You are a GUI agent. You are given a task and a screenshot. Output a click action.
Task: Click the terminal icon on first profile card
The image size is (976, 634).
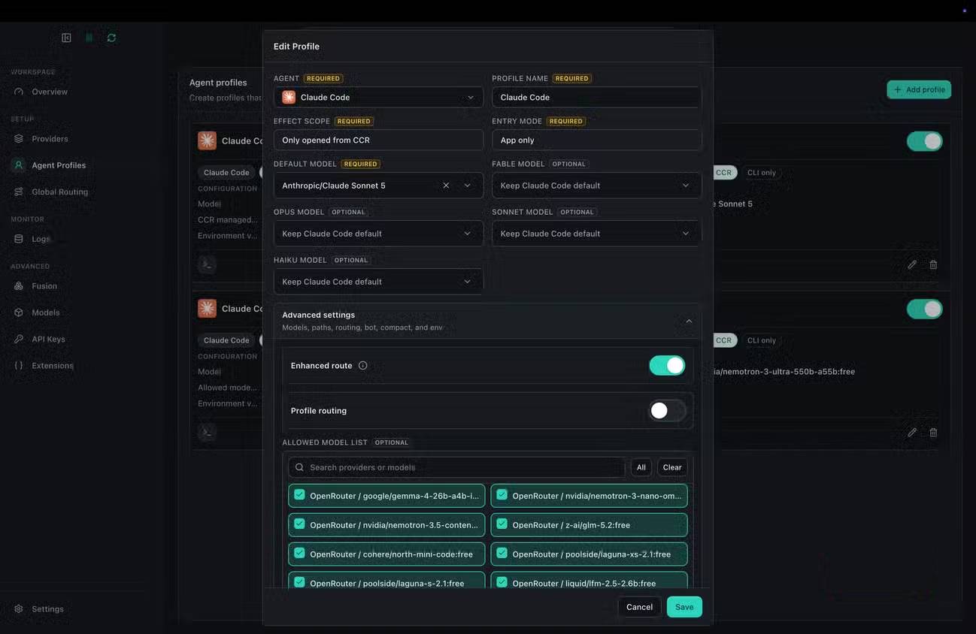207,264
